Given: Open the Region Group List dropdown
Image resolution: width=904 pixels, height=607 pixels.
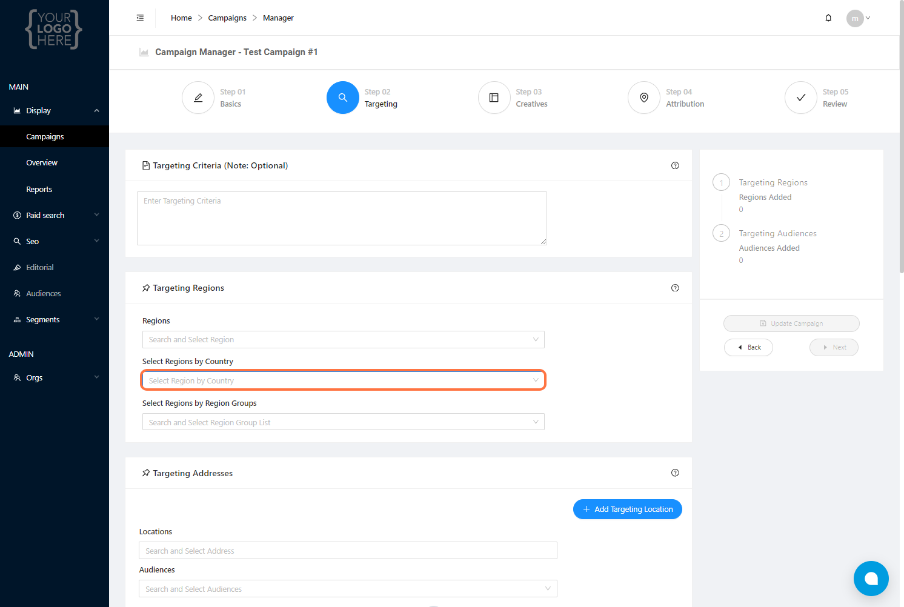Looking at the screenshot, I should [343, 422].
